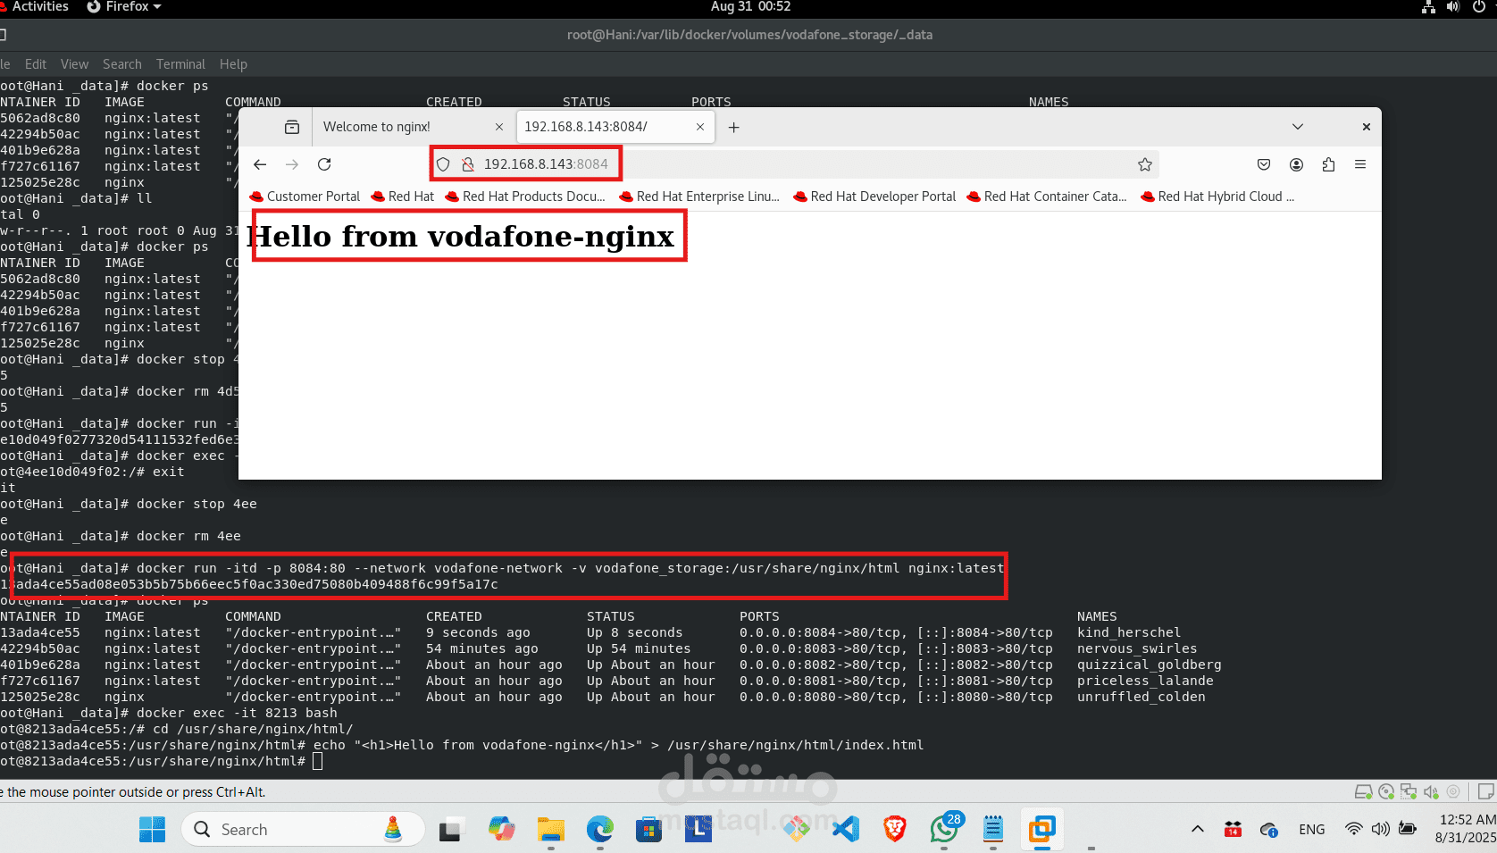Click the GNOME network status icon
The image size is (1497, 853).
click(x=1428, y=7)
